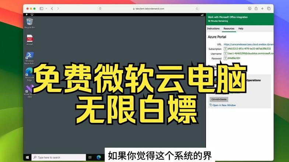
Task: Go forward in Safari
Action: 58,8
